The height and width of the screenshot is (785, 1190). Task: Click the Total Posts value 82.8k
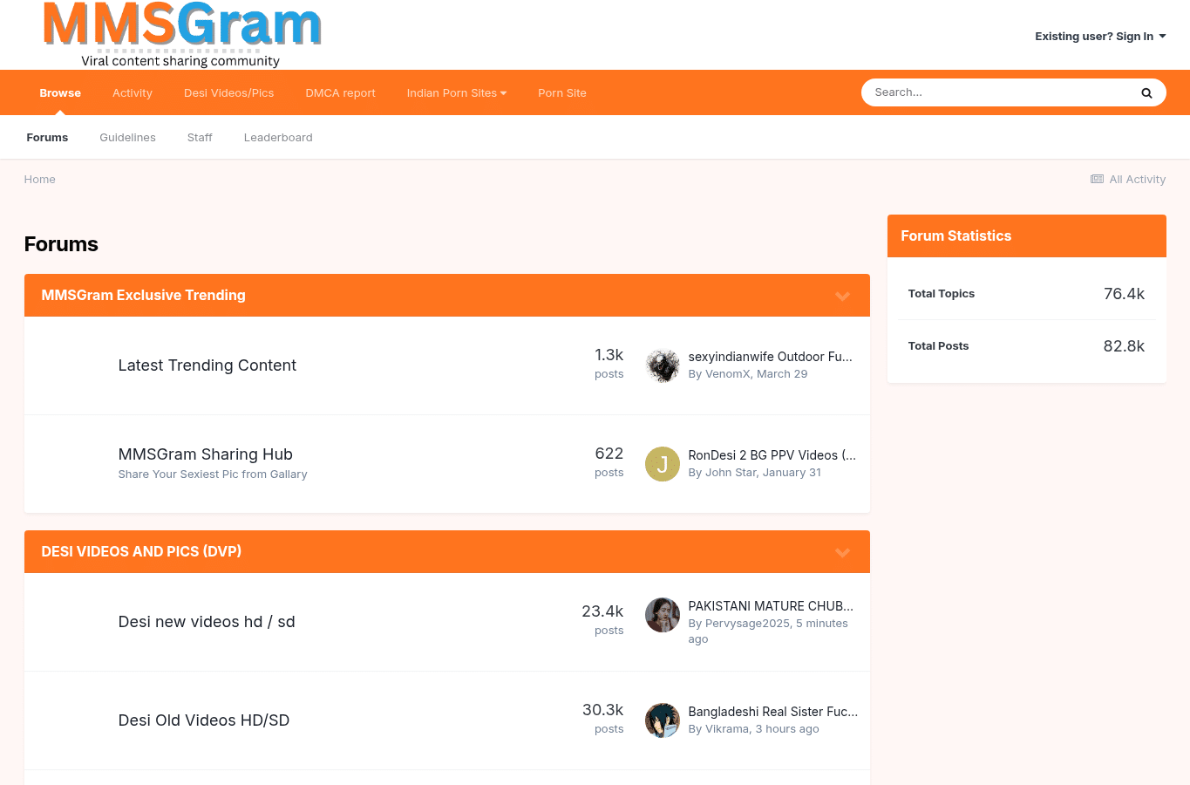tap(1124, 346)
